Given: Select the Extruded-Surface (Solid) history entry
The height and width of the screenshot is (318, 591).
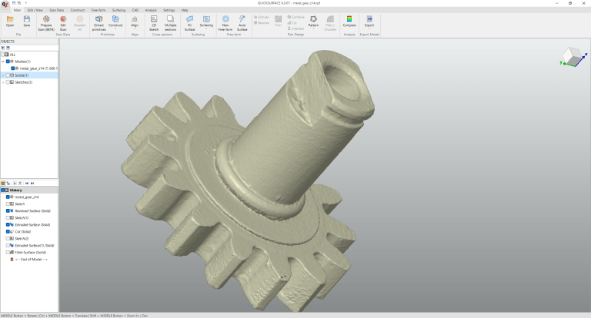Looking at the screenshot, I should coord(32,224).
